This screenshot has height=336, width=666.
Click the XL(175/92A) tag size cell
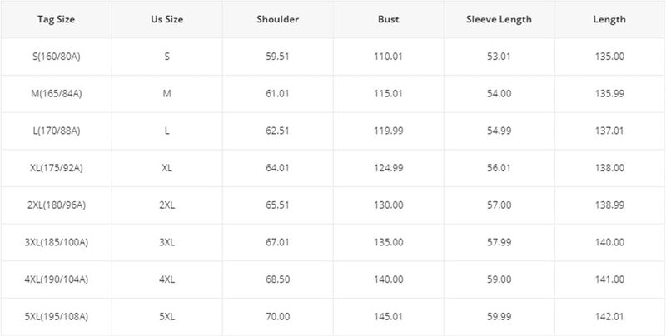tap(57, 168)
